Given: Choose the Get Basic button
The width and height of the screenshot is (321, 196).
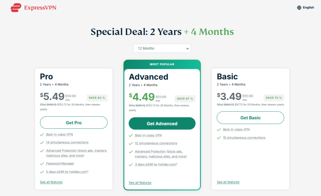Looking at the screenshot, I should tap(250, 118).
